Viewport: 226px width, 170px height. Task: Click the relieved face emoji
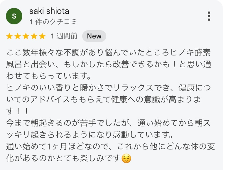[x=126, y=158]
